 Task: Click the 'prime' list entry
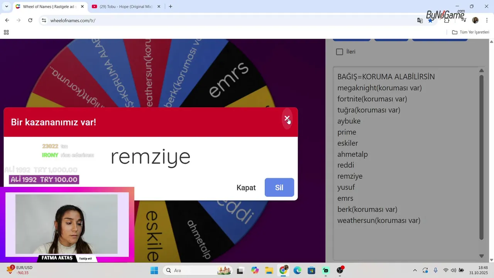(x=347, y=132)
